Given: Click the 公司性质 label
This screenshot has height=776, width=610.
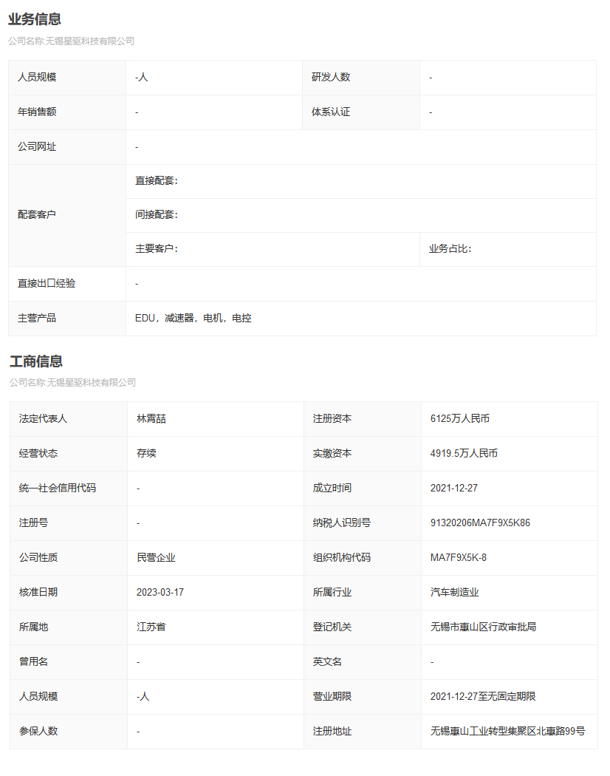Looking at the screenshot, I should (x=38, y=558).
